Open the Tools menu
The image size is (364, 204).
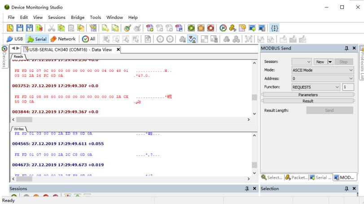96,18
